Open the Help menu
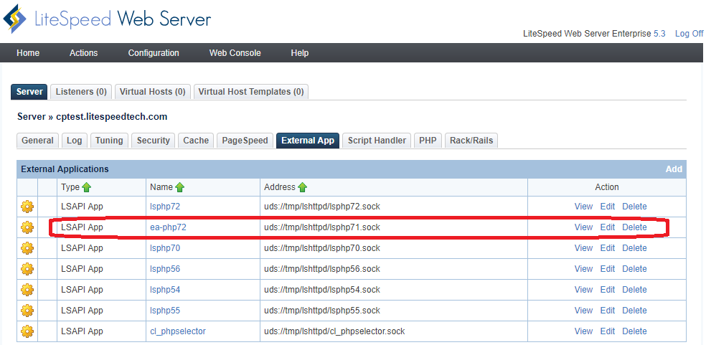Screen dimensions: 706x345 299,52
